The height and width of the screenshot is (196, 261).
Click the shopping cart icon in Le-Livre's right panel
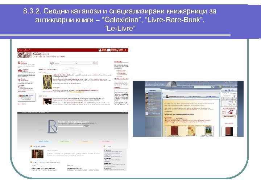(235, 96)
